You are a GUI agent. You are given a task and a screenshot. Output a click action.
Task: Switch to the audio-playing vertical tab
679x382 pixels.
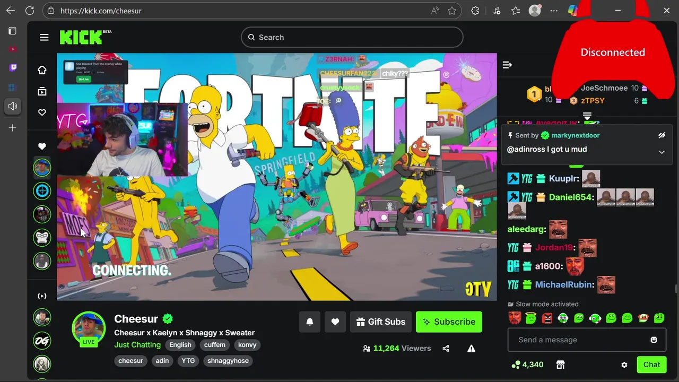tap(13, 106)
